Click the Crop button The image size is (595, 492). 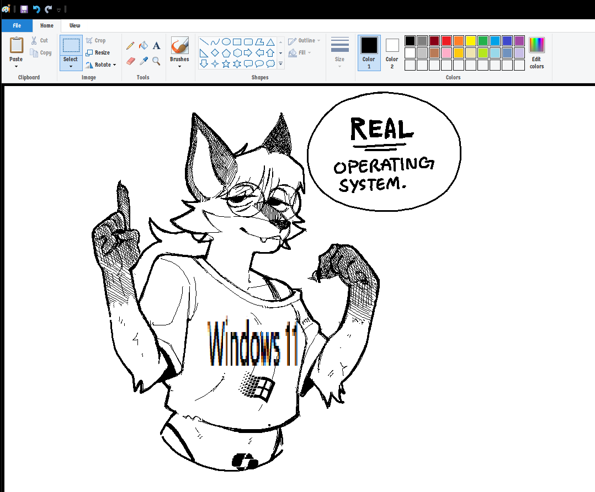pos(95,40)
